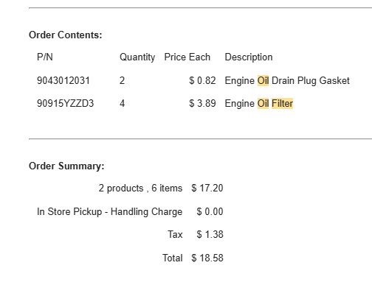Image resolution: width=372 pixels, height=282 pixels.
Task: Click the $ 0.82 price
Action: tap(202, 81)
